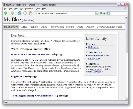Open the View menu
Viewport: 133px width, 109px height.
click(16, 9)
